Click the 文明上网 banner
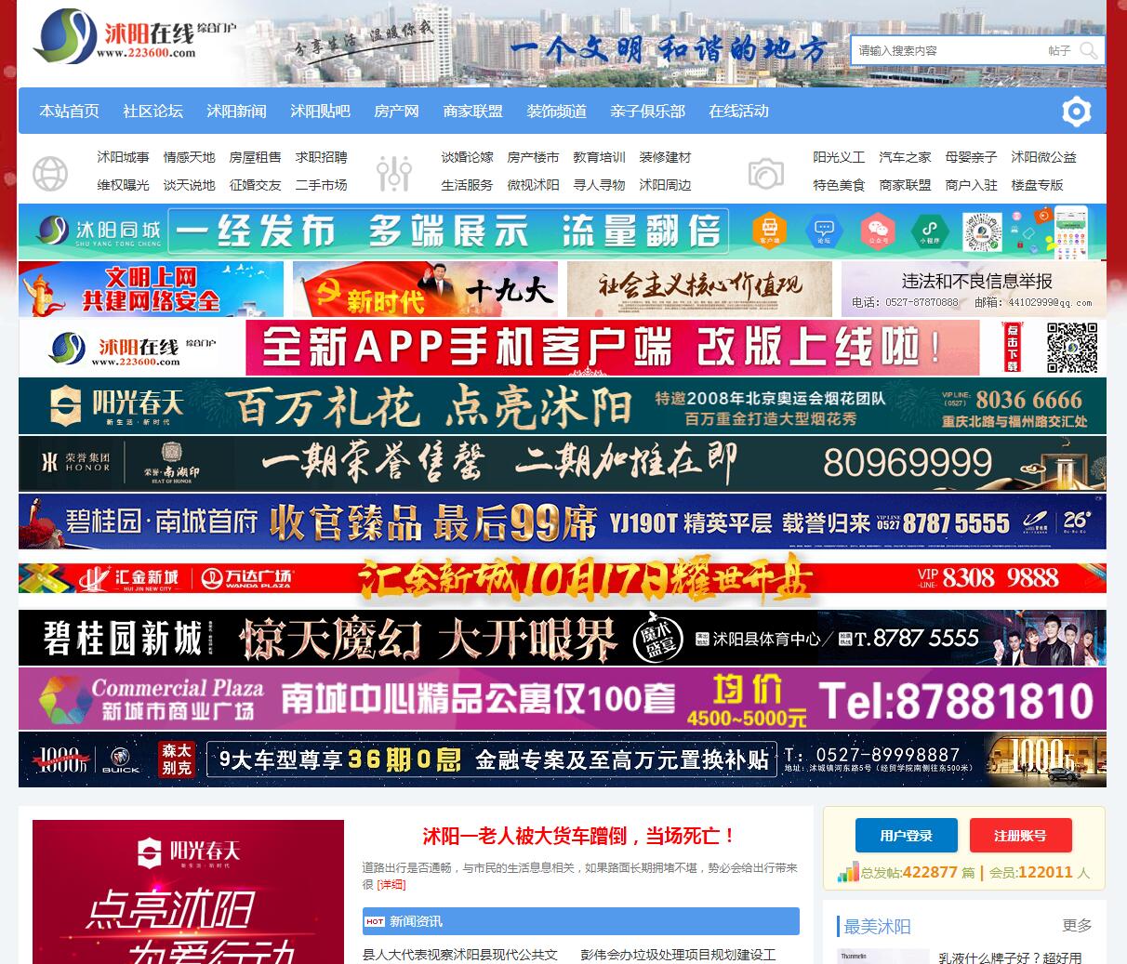The height and width of the screenshot is (964, 1127). coord(151,289)
